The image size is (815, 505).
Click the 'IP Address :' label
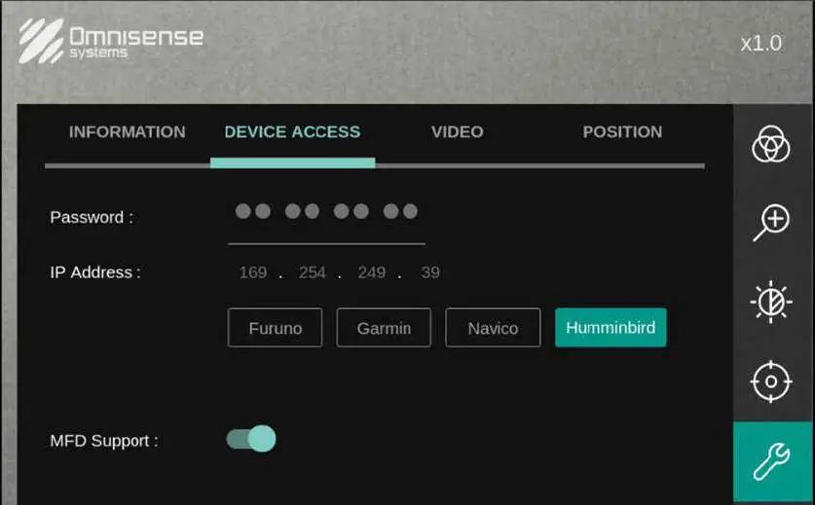click(95, 272)
